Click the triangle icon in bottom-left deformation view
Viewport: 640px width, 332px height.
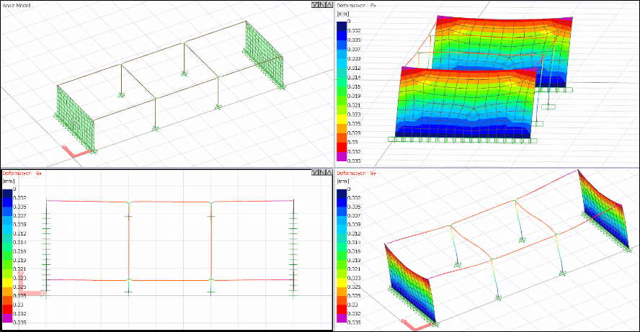pos(328,173)
